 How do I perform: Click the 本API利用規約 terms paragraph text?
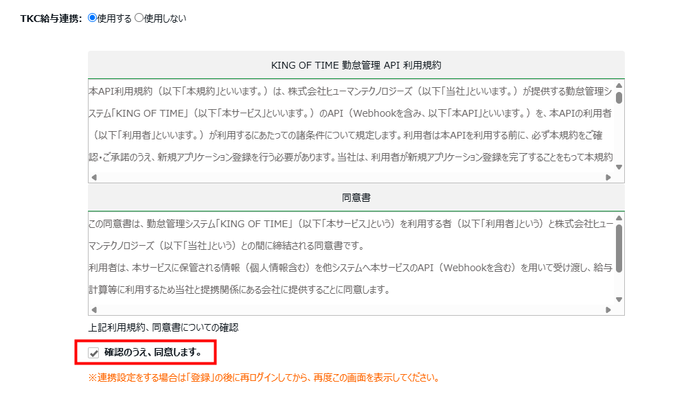(350, 124)
